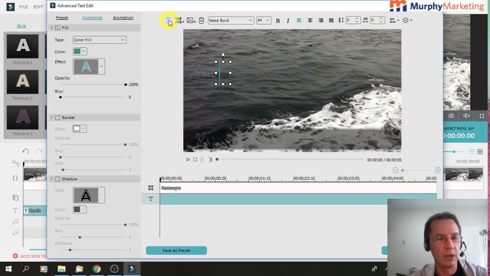490x276 pixels.
Task: Open the fill Color swatch
Action: point(80,51)
